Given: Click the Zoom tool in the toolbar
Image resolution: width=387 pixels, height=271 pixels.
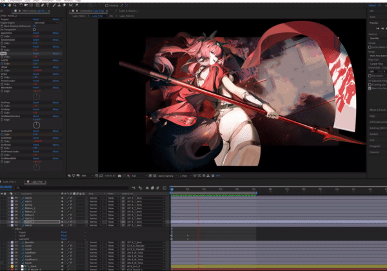Looking at the screenshot, I should tap(14, 6).
